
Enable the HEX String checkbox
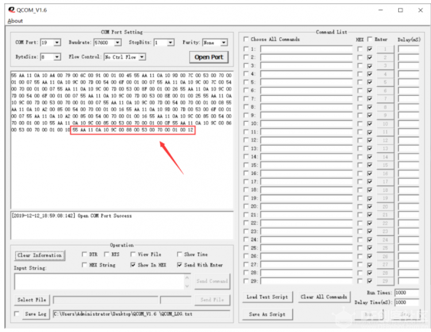(x=84, y=265)
